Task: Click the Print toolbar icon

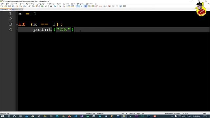Action: (x=25, y=6)
